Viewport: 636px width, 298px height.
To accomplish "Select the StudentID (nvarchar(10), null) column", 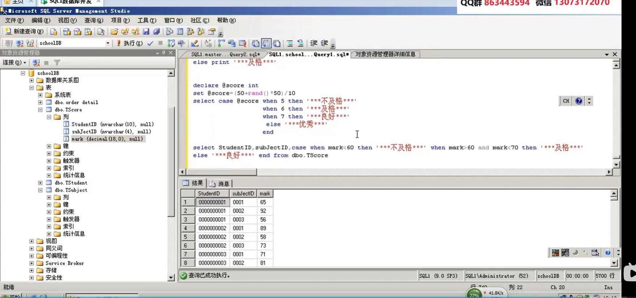I will pyautogui.click(x=113, y=124).
